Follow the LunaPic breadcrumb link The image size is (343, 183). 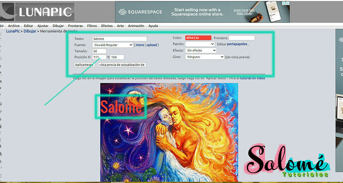click(x=13, y=31)
